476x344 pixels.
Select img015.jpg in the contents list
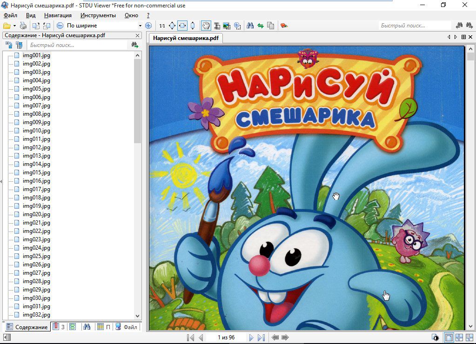point(36,172)
